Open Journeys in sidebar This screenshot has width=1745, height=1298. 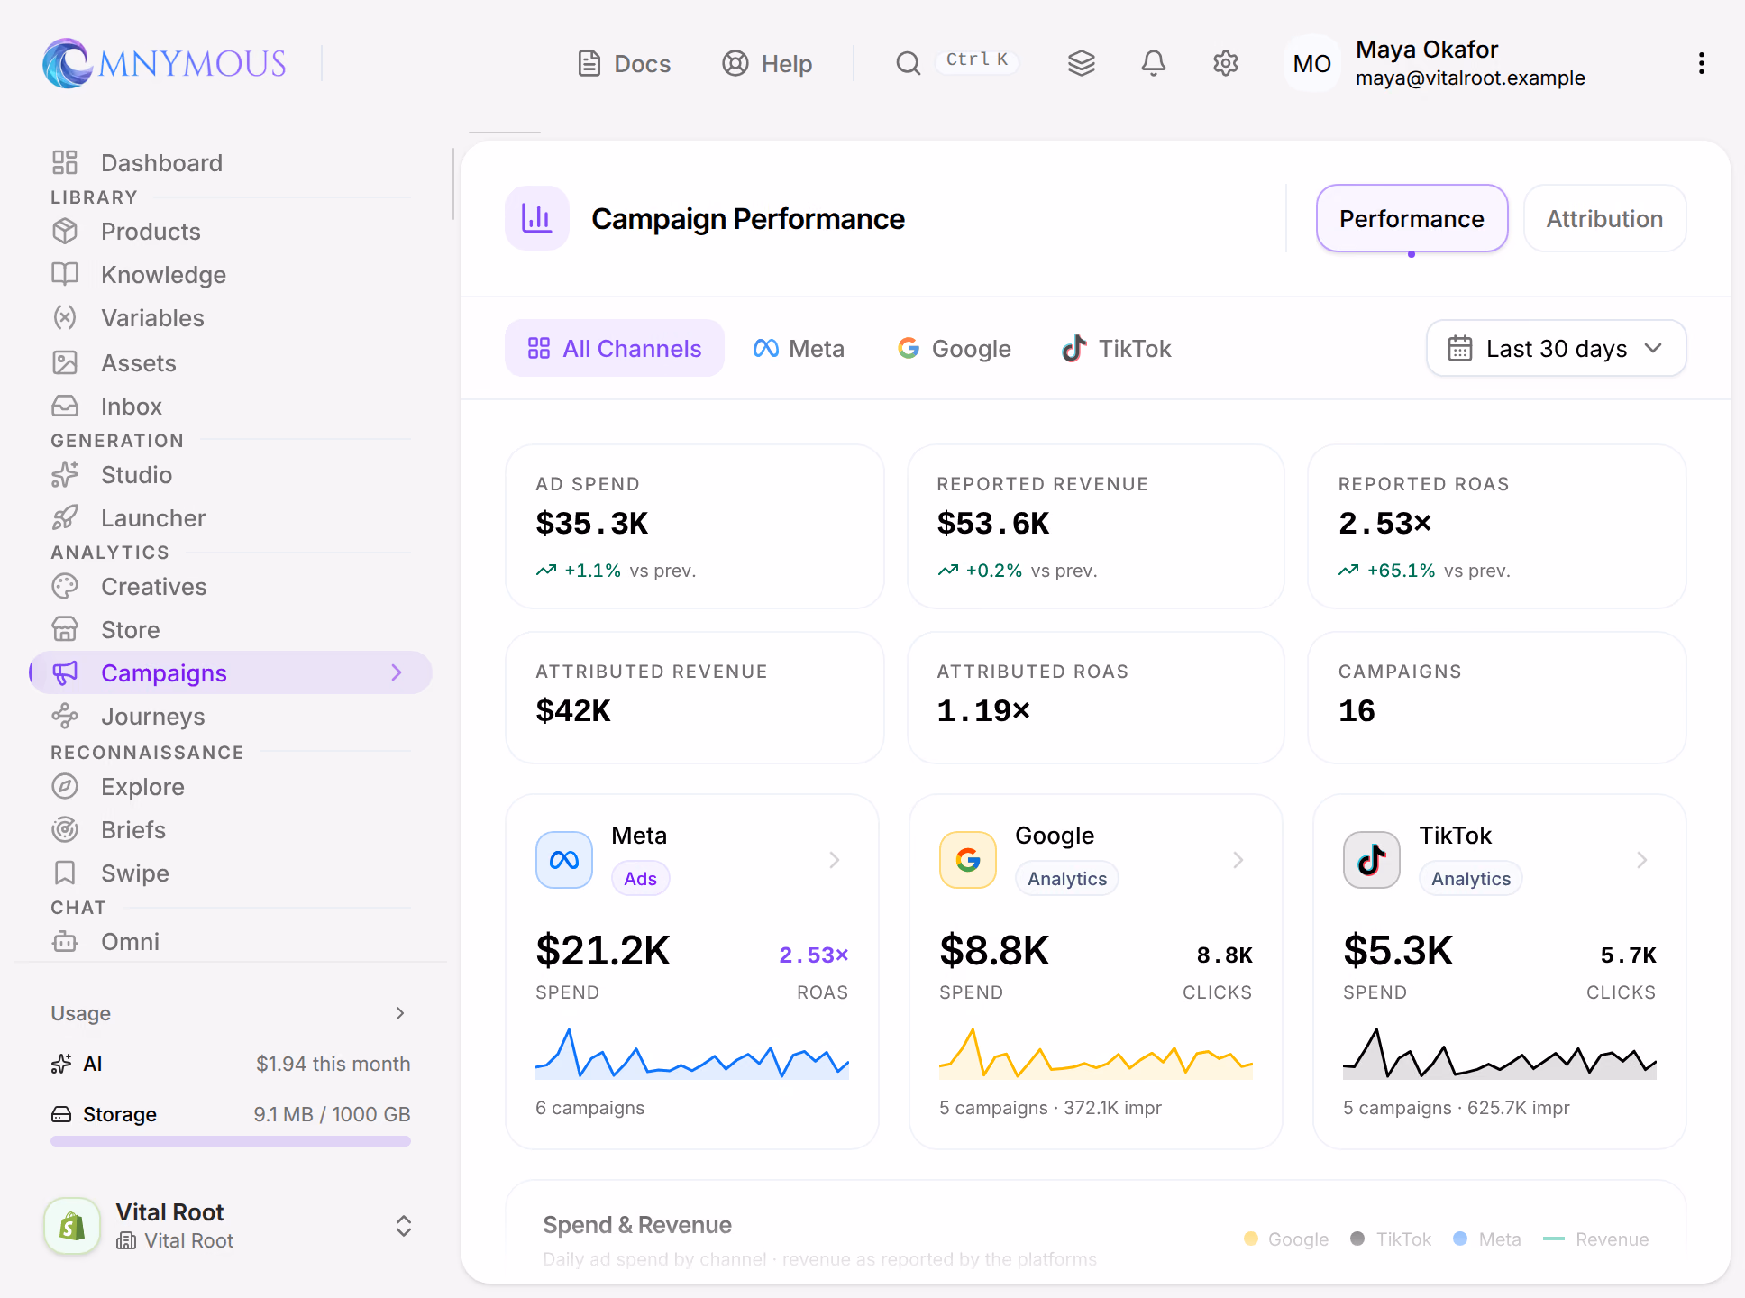click(x=231, y=716)
